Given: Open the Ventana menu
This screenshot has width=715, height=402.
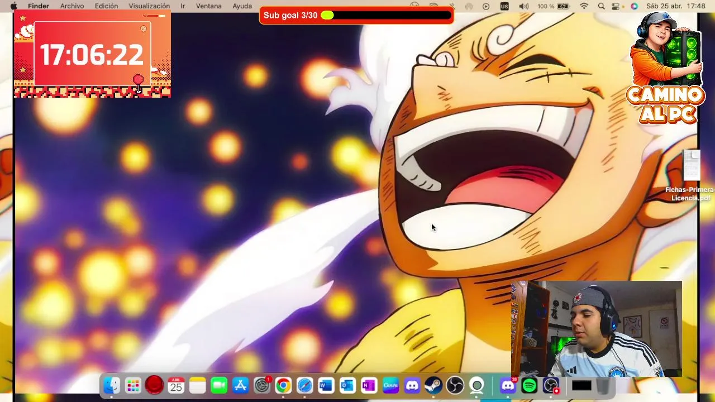Looking at the screenshot, I should click(208, 6).
